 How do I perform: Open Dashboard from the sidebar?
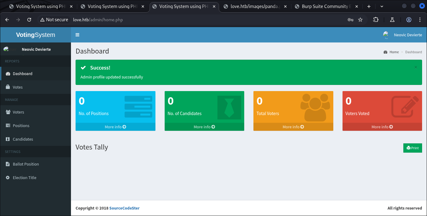point(22,74)
